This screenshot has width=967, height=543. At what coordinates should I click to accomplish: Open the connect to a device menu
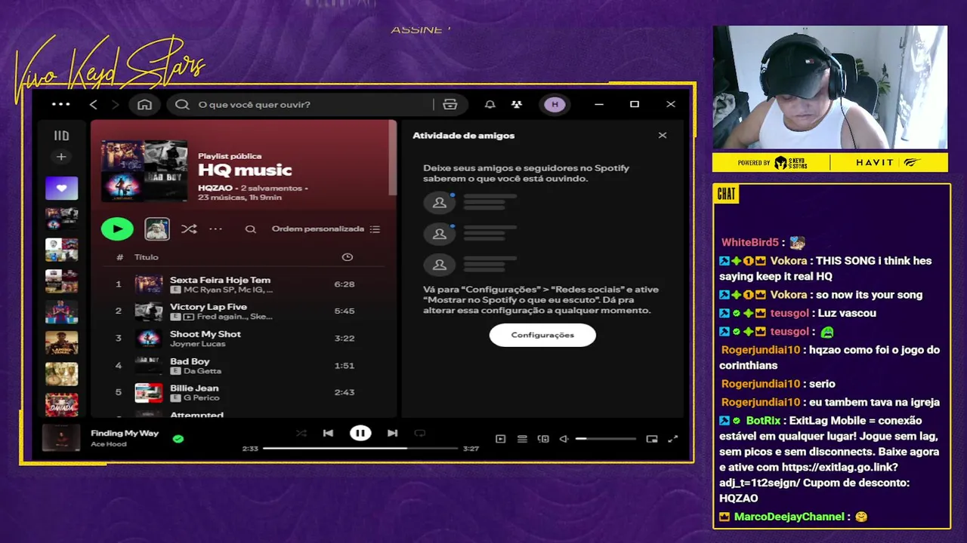(x=543, y=439)
